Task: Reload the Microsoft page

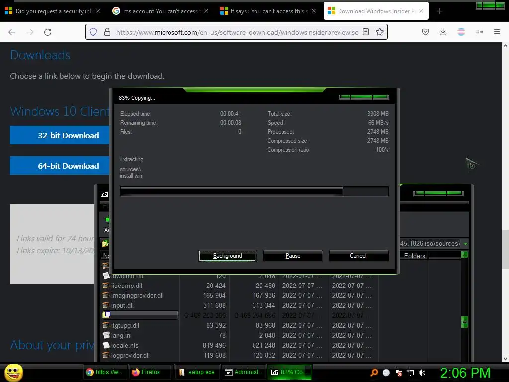Action: (48, 32)
